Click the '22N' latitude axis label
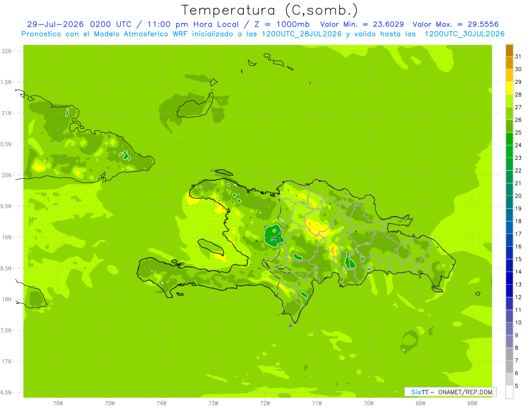 pyautogui.click(x=6, y=51)
